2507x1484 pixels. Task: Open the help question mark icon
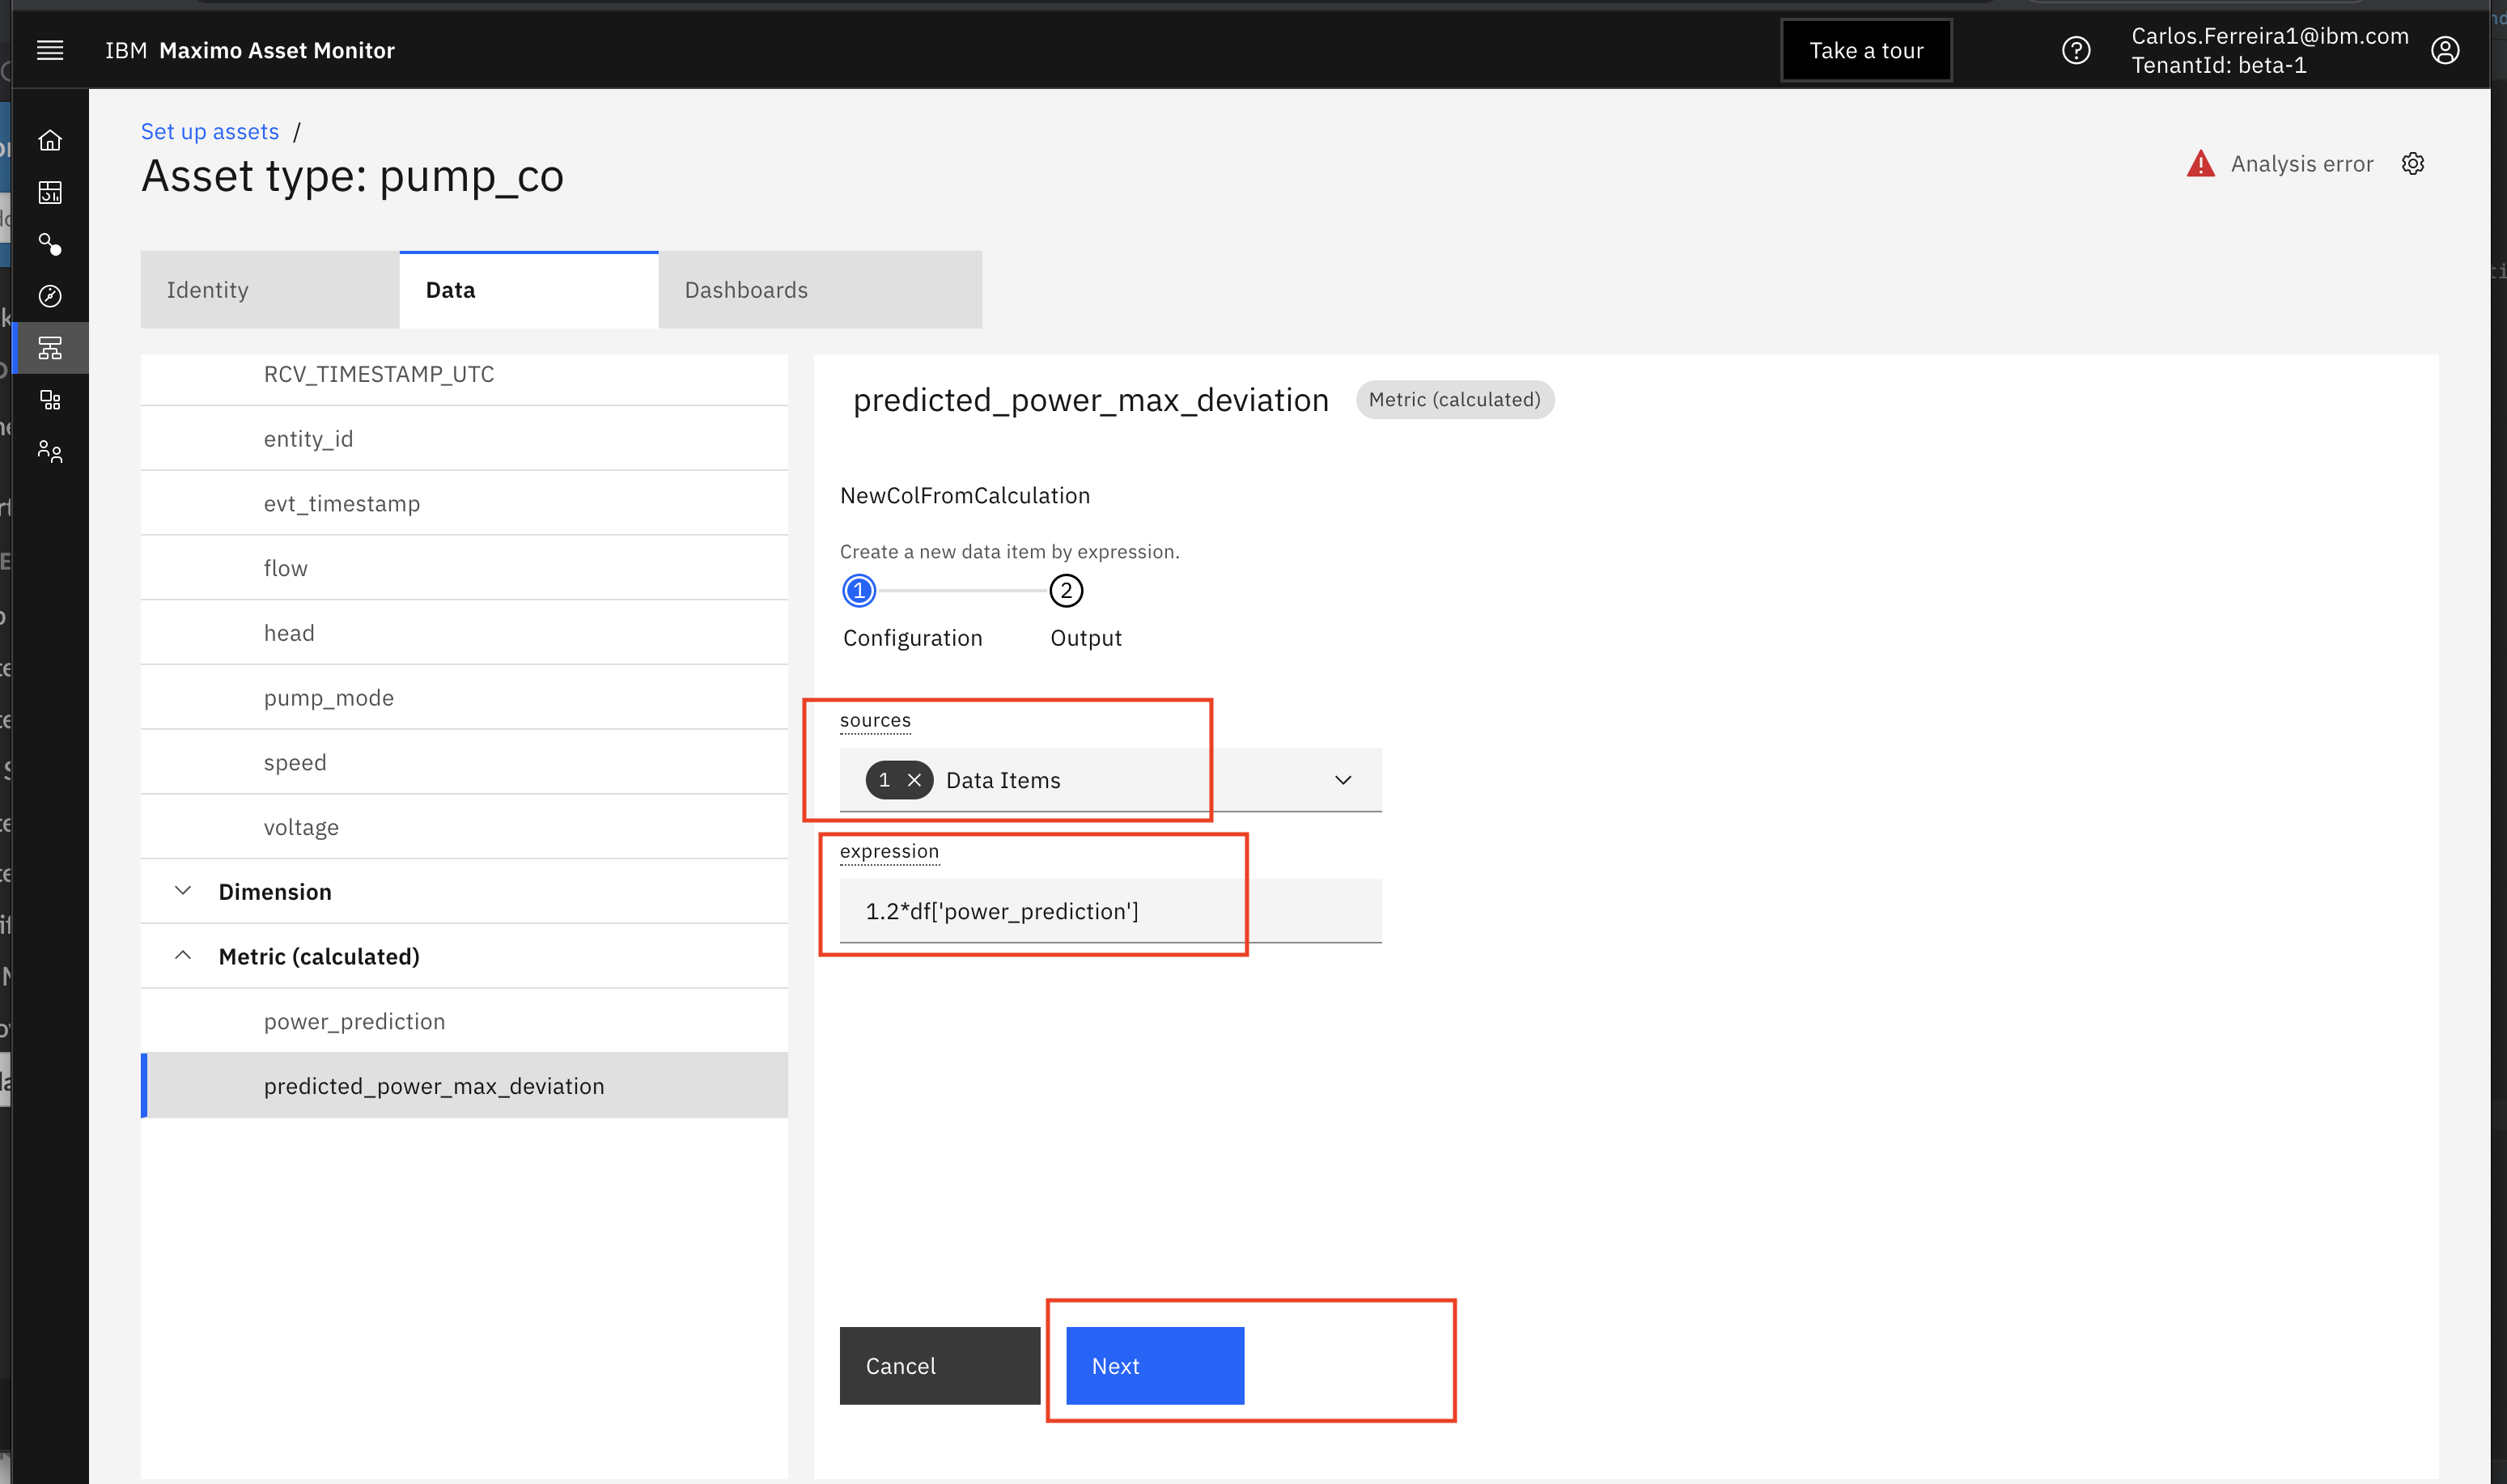pyautogui.click(x=2076, y=50)
